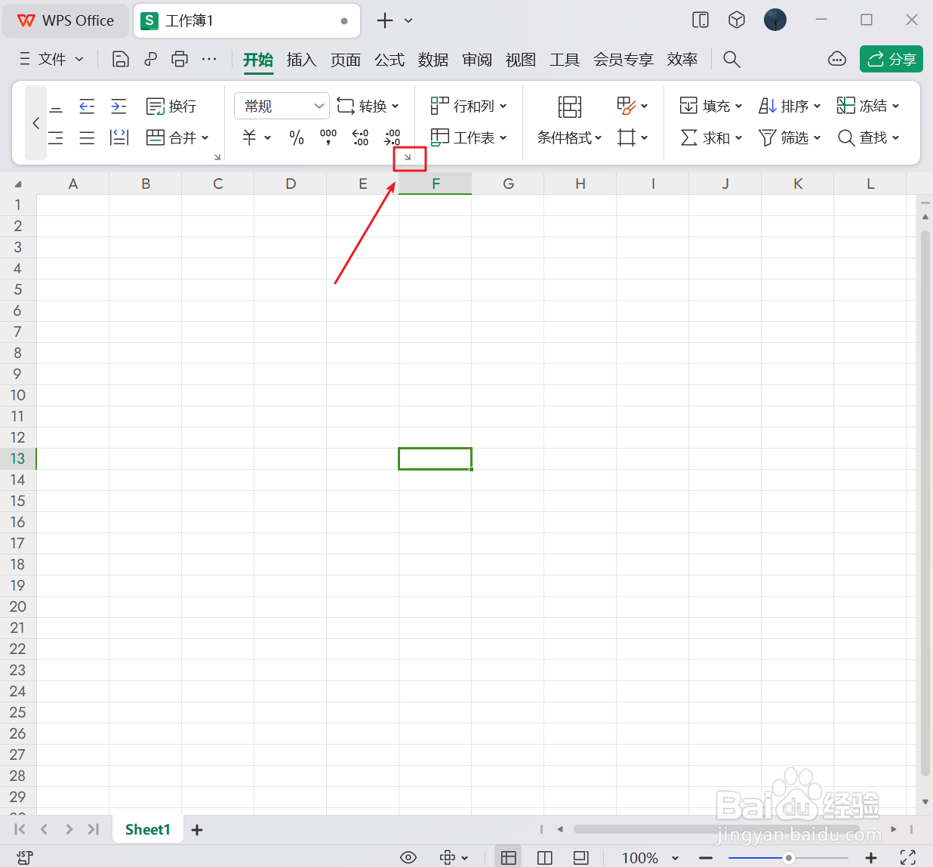Screen dimensions: 933x867
Task: Select column header G
Action: click(508, 184)
